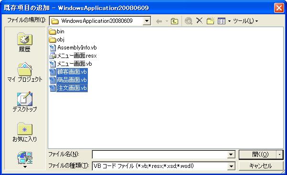Image resolution: width=287 pixels, height=175 pixels.
Task: Expand the ファイルの場所 folder combo box
Action: click(x=147, y=21)
